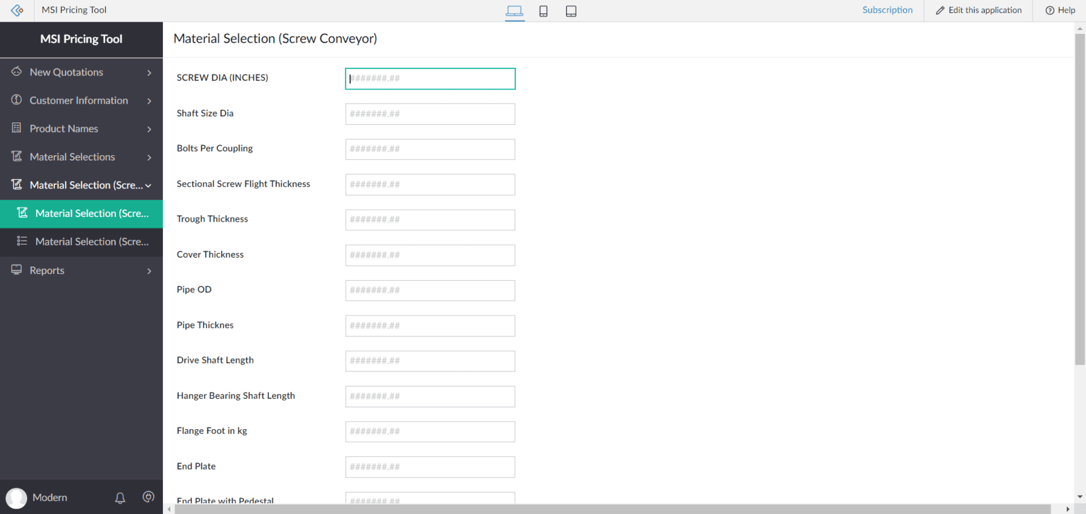This screenshot has height=514, width=1086.
Task: Click MSI Pricing Tool header name
Action: (74, 10)
